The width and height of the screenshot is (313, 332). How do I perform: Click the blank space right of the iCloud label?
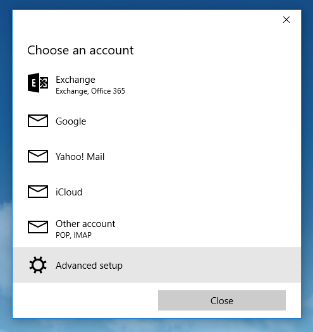coord(190,192)
